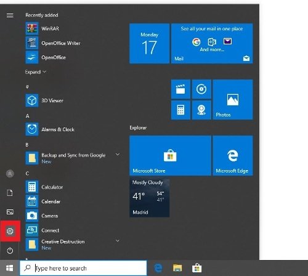
Task: Click the taskbar search box
Action: 83,268
